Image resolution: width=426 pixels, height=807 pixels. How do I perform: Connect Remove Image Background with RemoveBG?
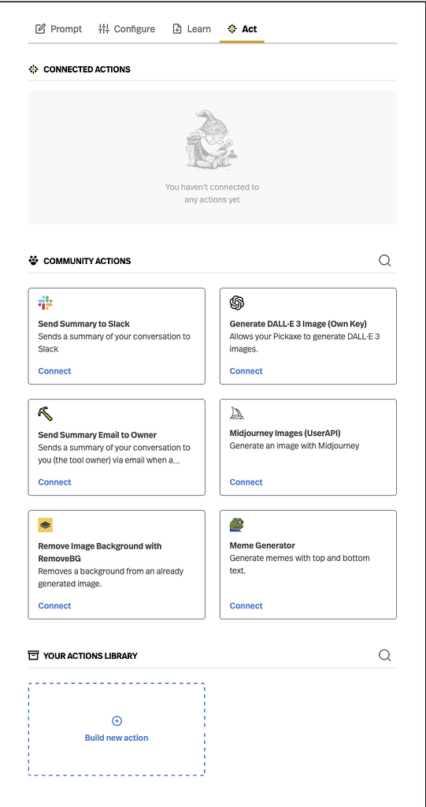pos(54,606)
